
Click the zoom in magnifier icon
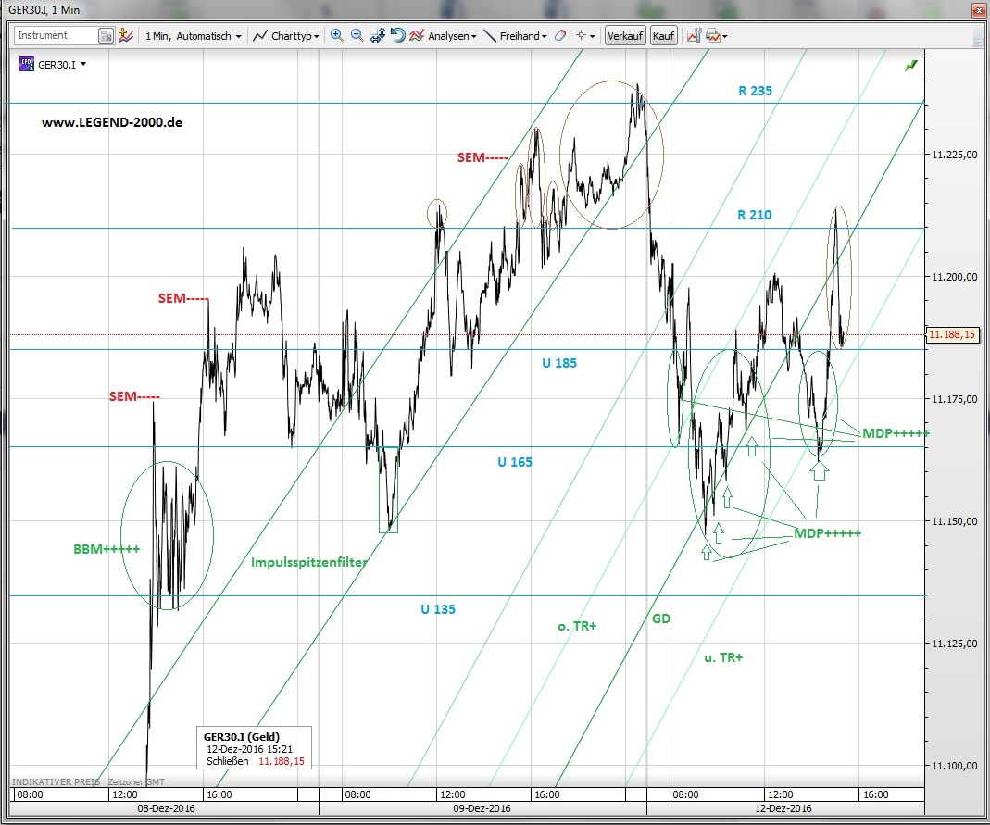click(x=336, y=35)
